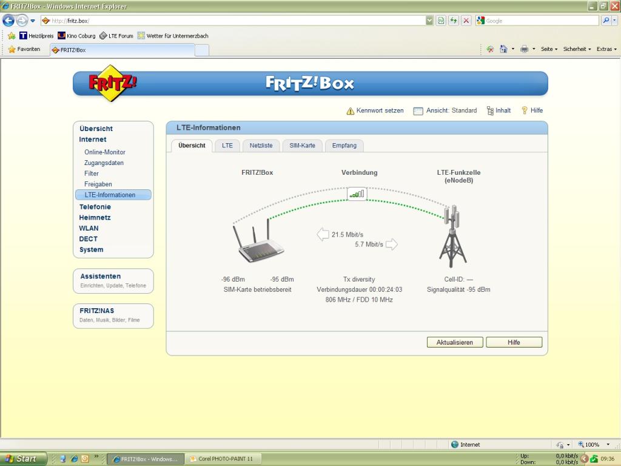Open Wetter für Untermerzbach bookmark
Viewport: 621px width, 466px height.
pyautogui.click(x=173, y=36)
